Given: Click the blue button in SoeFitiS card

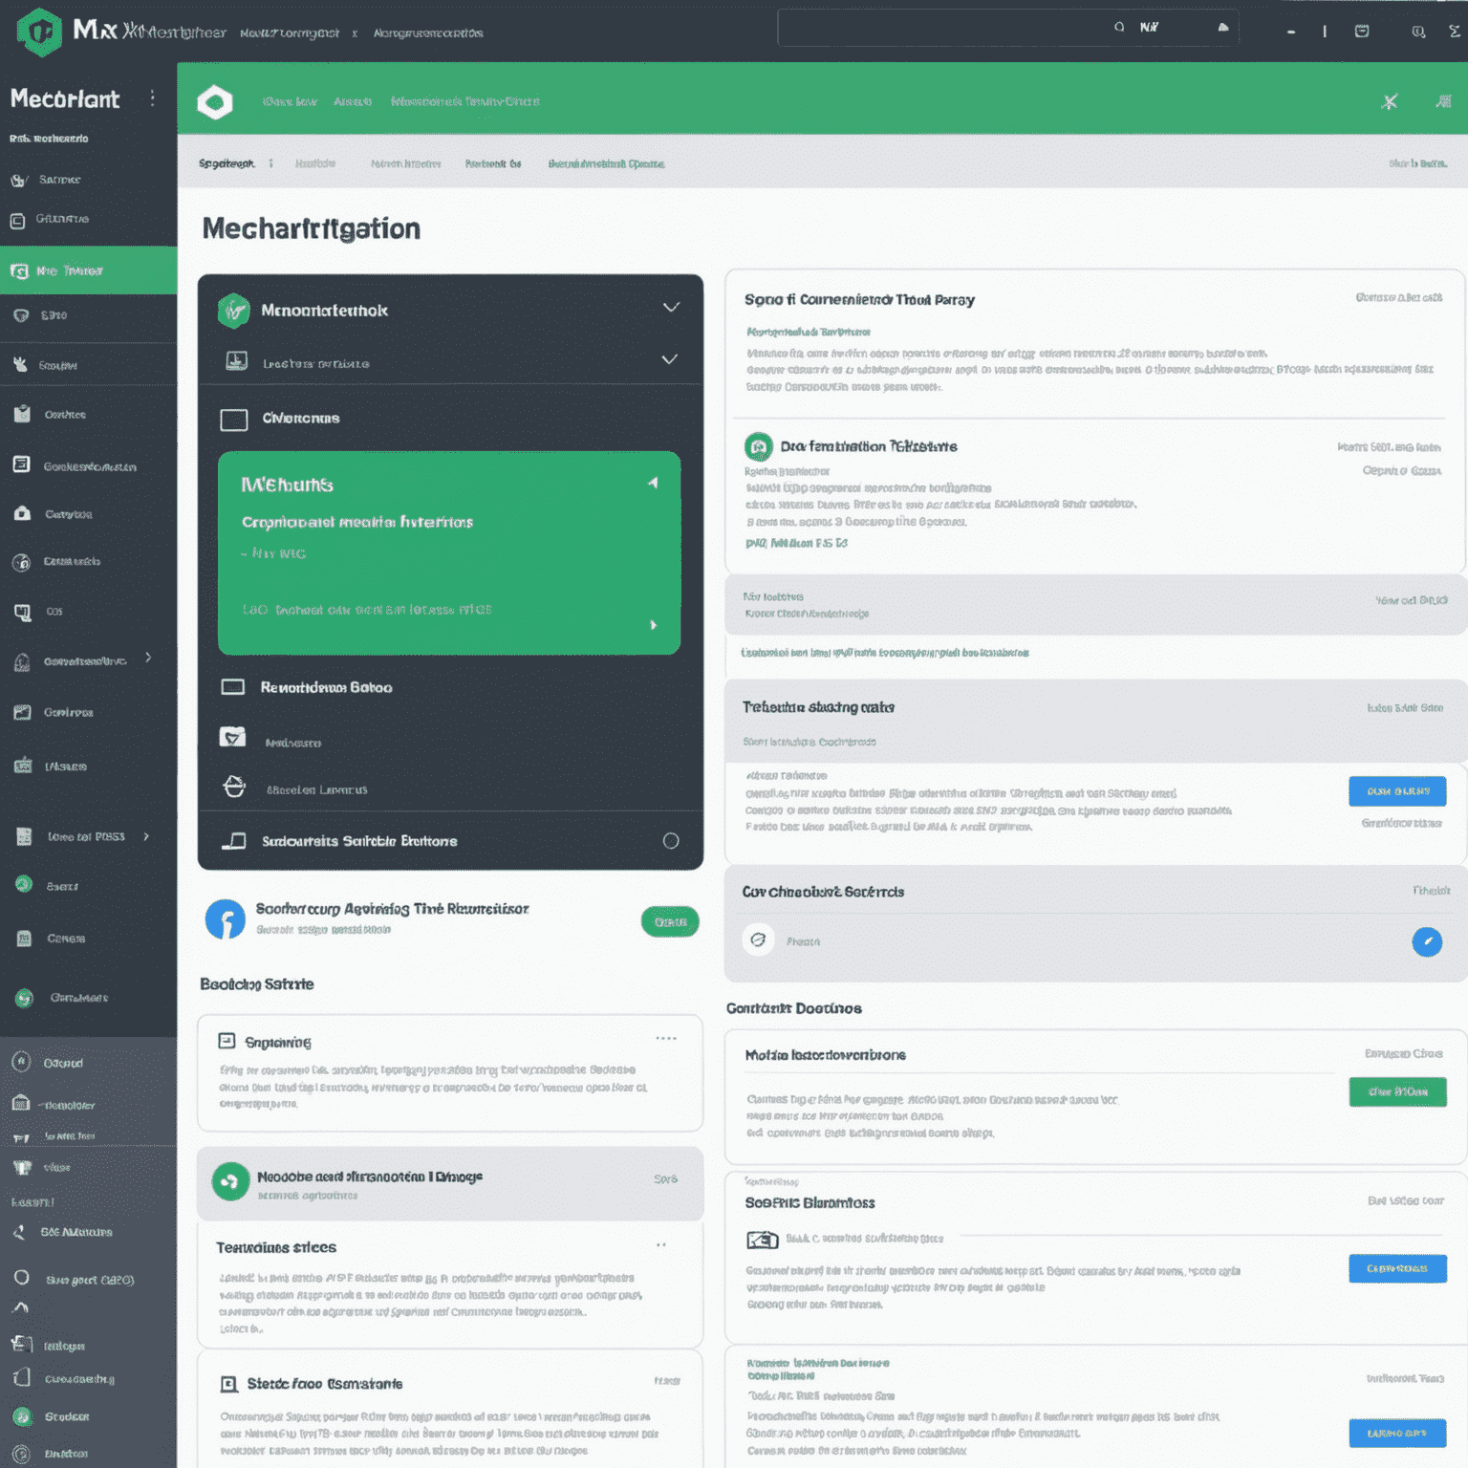Looking at the screenshot, I should coord(1397,1268).
